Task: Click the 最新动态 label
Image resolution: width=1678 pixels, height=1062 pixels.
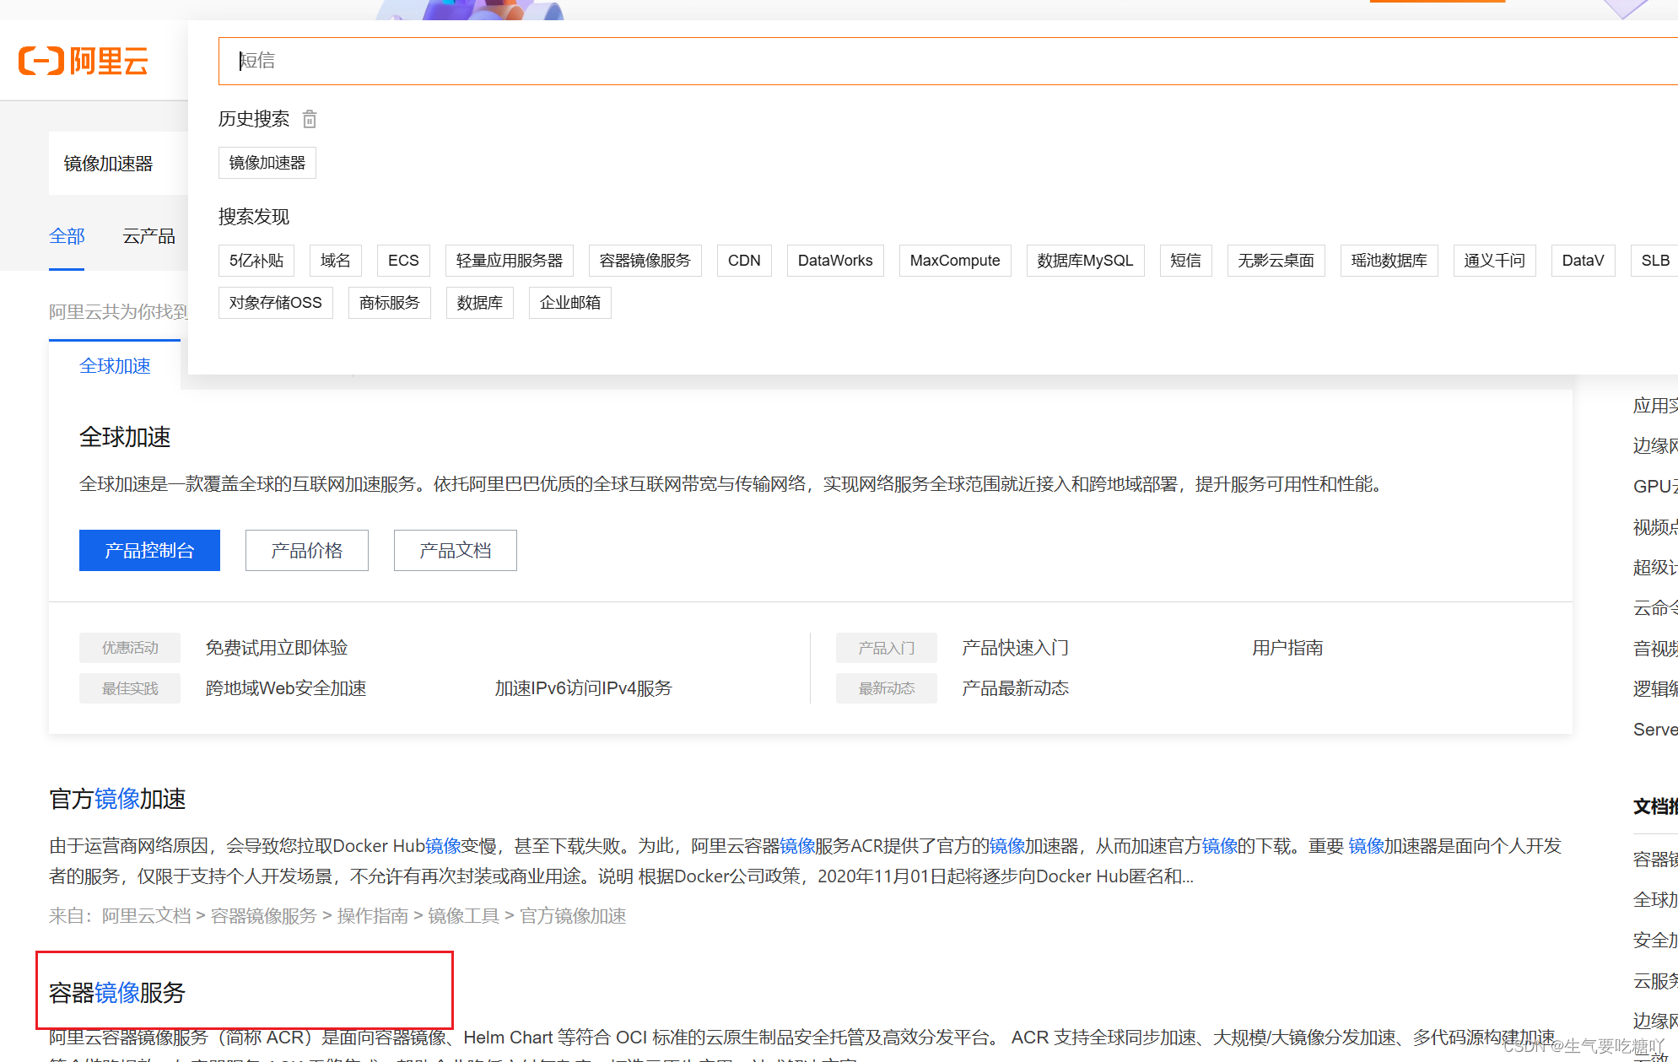Action: [x=887, y=688]
